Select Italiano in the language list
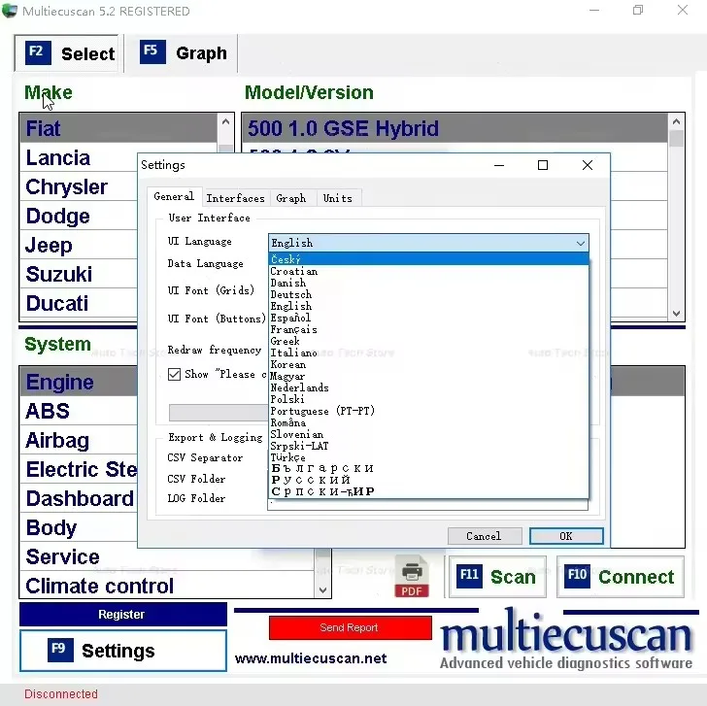This screenshot has height=706, width=707. 293,353
